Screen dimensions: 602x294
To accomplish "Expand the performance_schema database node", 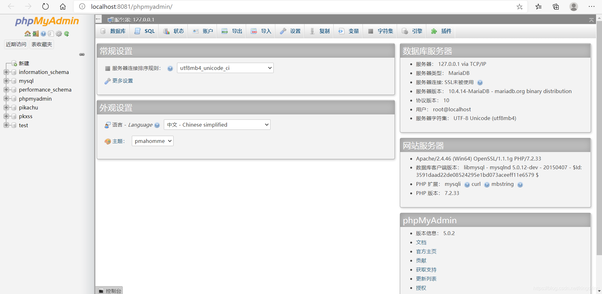I will [x=6, y=90].
